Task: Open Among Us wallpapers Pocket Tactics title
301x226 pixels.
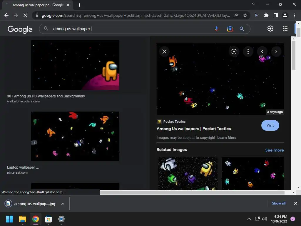Action: tap(193, 129)
